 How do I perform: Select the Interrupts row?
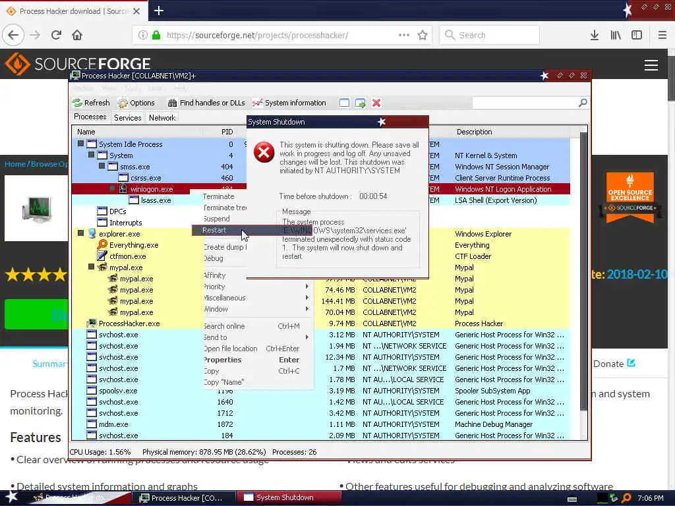pyautogui.click(x=321, y=223)
